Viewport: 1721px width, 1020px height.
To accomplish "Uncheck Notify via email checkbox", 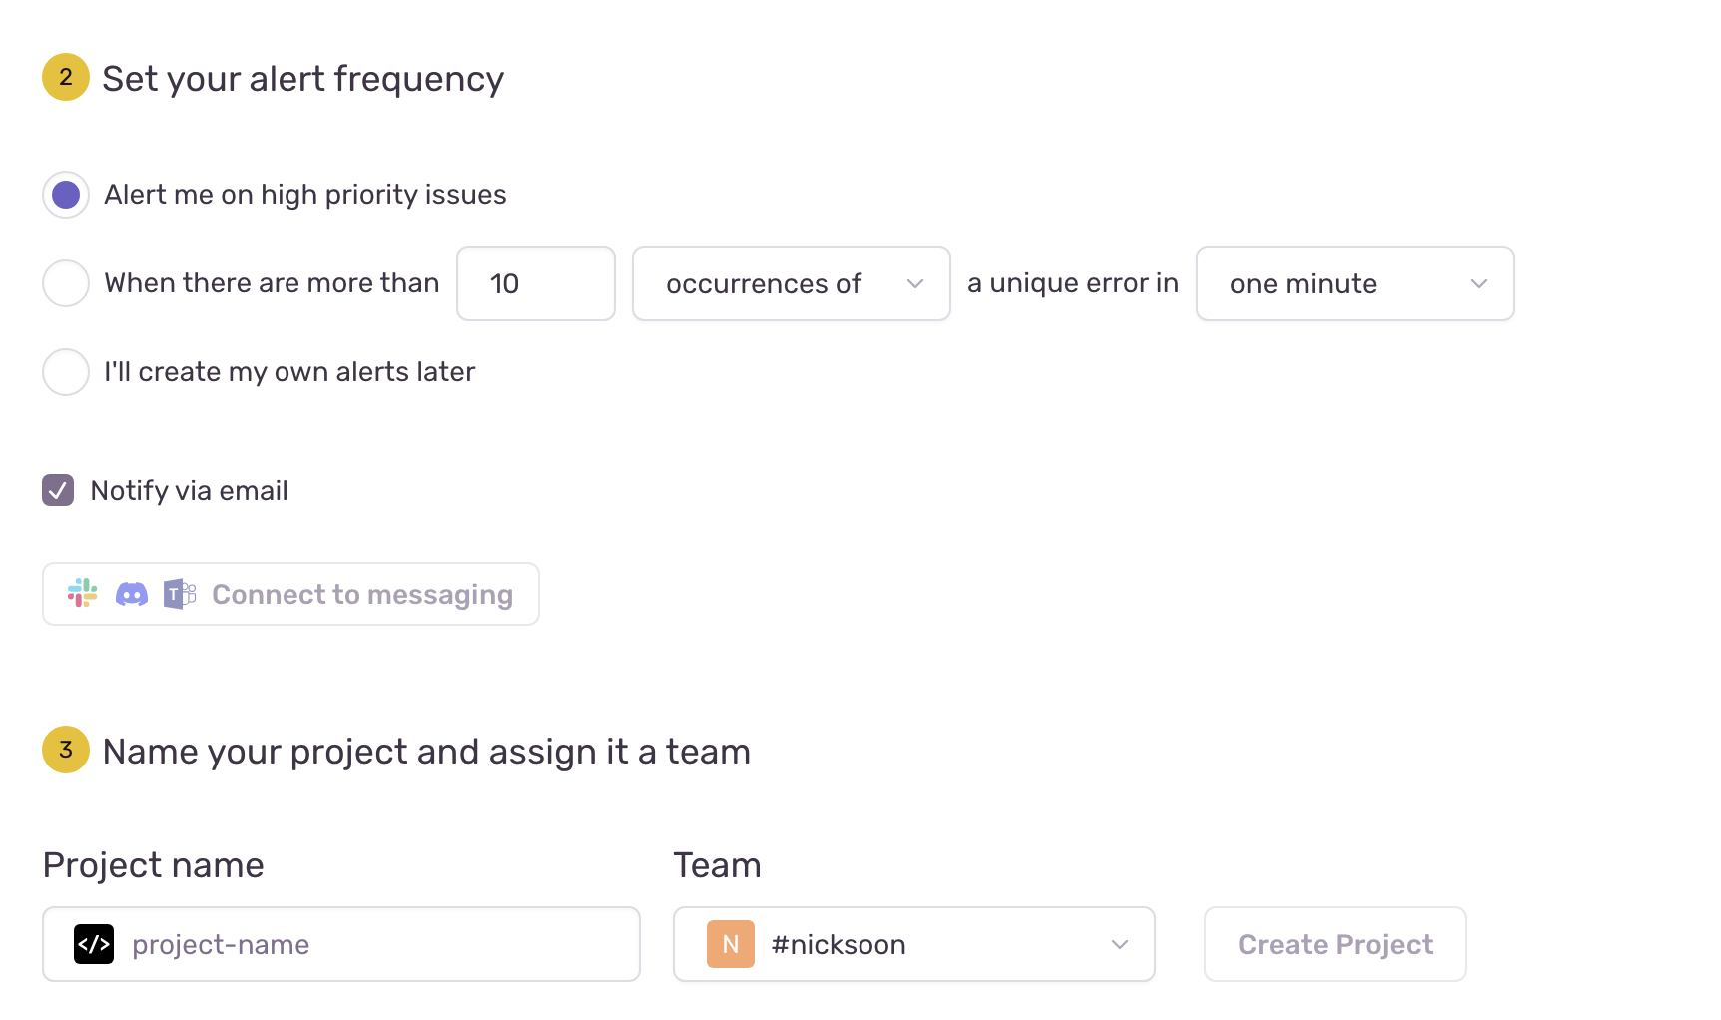I will (58, 490).
